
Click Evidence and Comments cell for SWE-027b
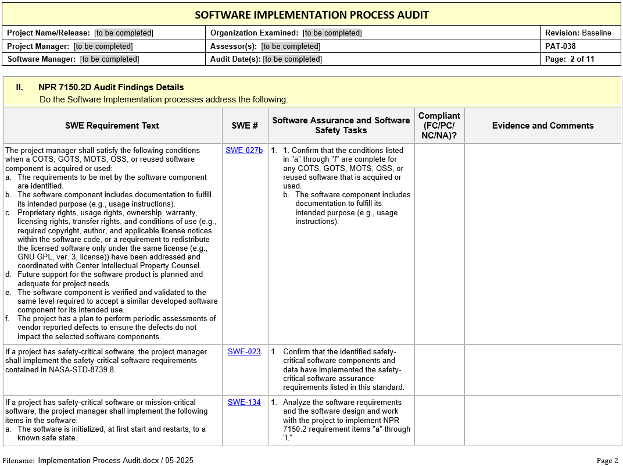point(543,243)
